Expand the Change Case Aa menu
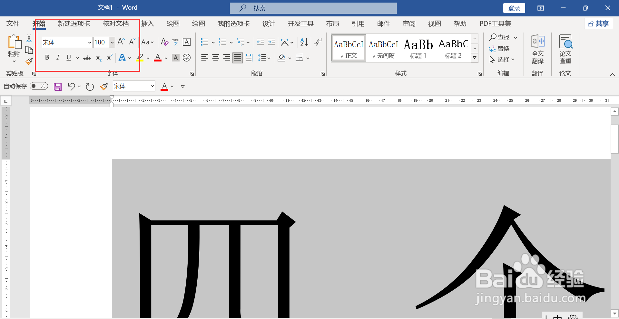This screenshot has width=619, height=319. pyautogui.click(x=148, y=42)
